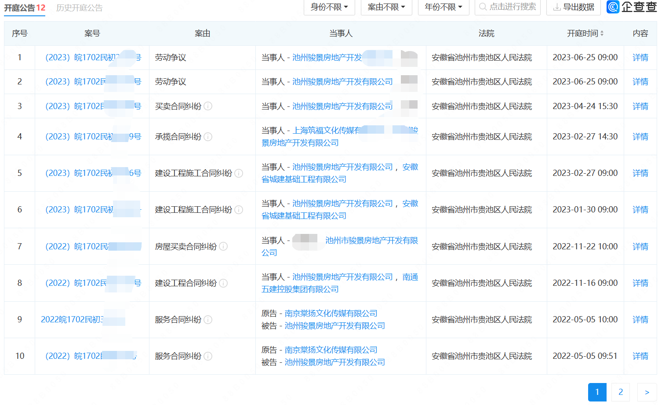
Task: Click info icon beside row 6 建设工程施工合同纠纷
Action: point(239,210)
